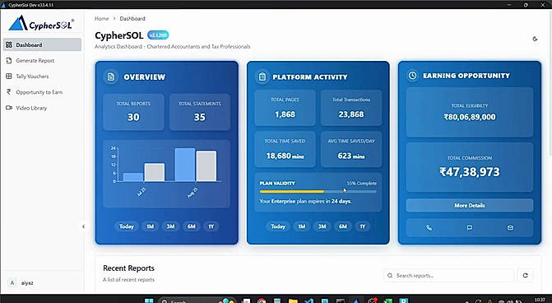Click the v2.1.200 version badge
Image resolution: width=552 pixels, height=303 pixels.
pos(158,35)
